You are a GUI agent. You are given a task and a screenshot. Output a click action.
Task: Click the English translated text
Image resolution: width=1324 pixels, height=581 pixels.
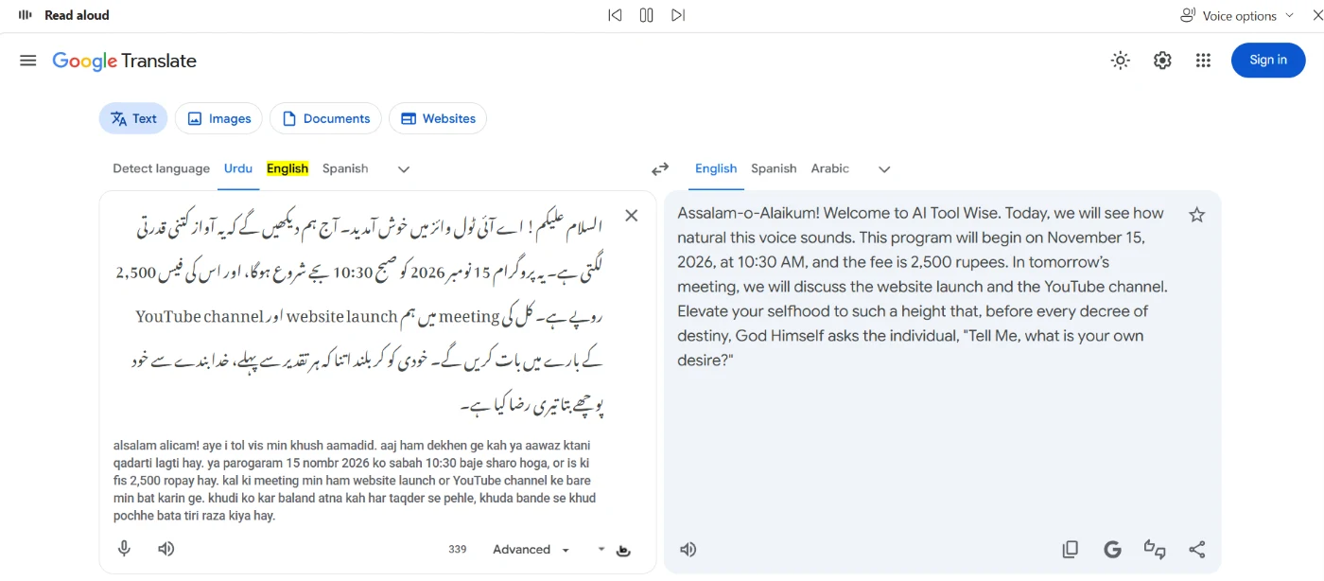pyautogui.click(x=923, y=287)
